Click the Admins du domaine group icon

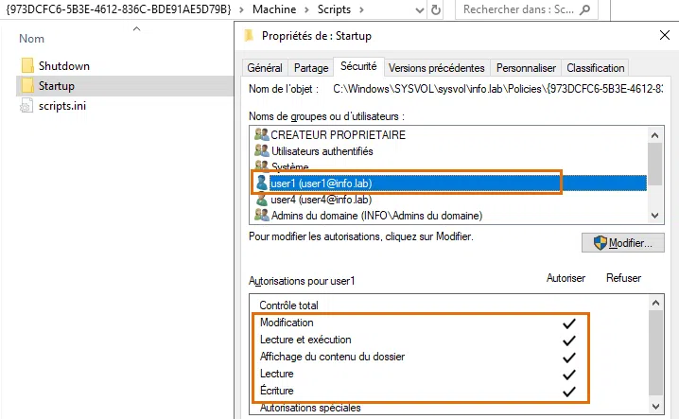tap(262, 215)
